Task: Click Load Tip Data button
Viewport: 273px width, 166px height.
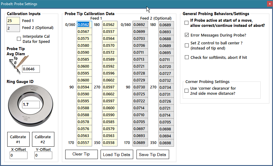Action: (x=117, y=154)
